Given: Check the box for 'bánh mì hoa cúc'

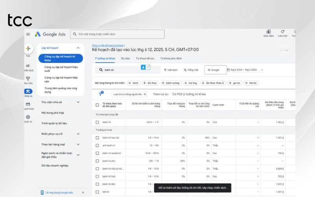Looking at the screenshot, I should (97, 138).
